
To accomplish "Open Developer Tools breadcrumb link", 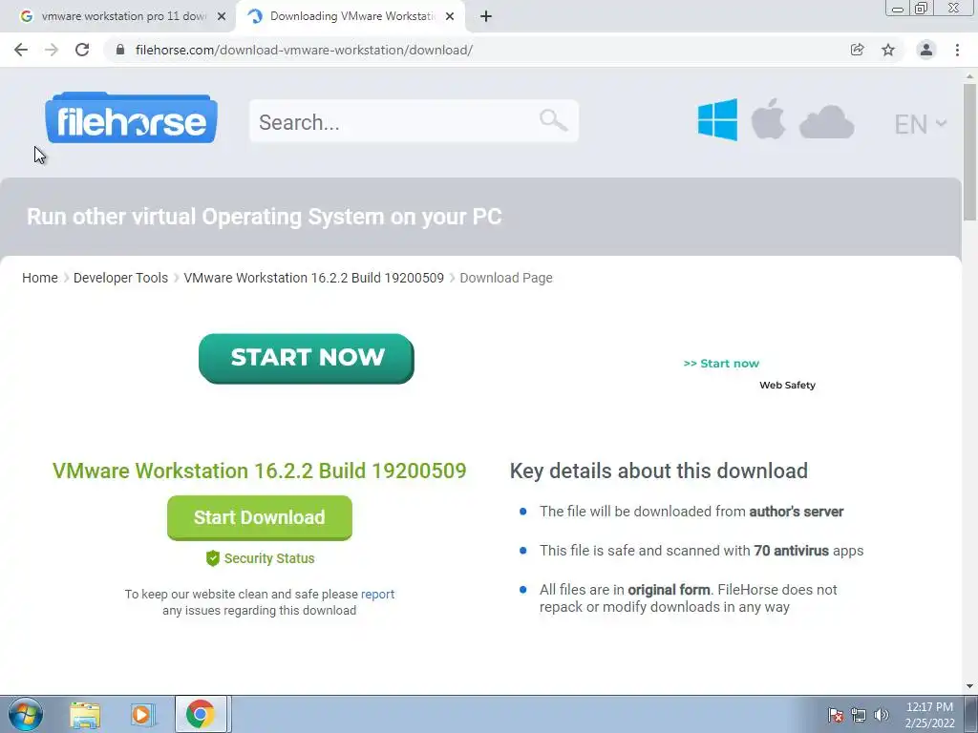I will (120, 278).
